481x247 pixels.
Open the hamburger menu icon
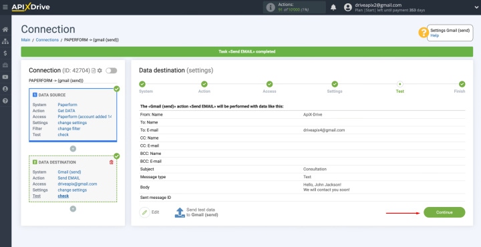tap(5, 7)
